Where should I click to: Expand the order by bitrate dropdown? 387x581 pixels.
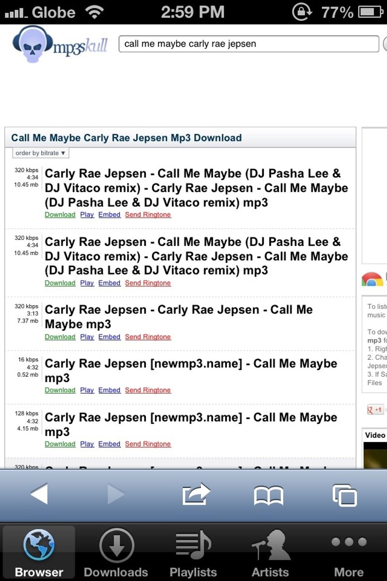coord(40,153)
